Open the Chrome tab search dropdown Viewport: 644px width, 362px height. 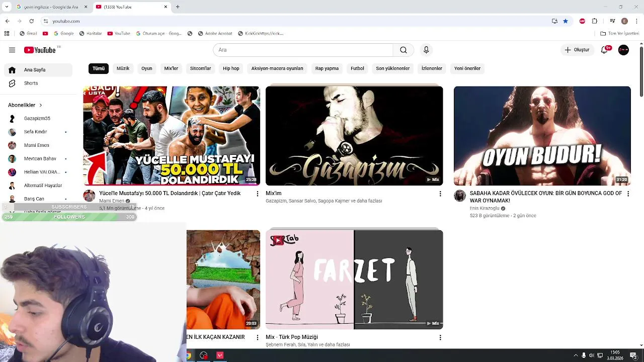7,7
